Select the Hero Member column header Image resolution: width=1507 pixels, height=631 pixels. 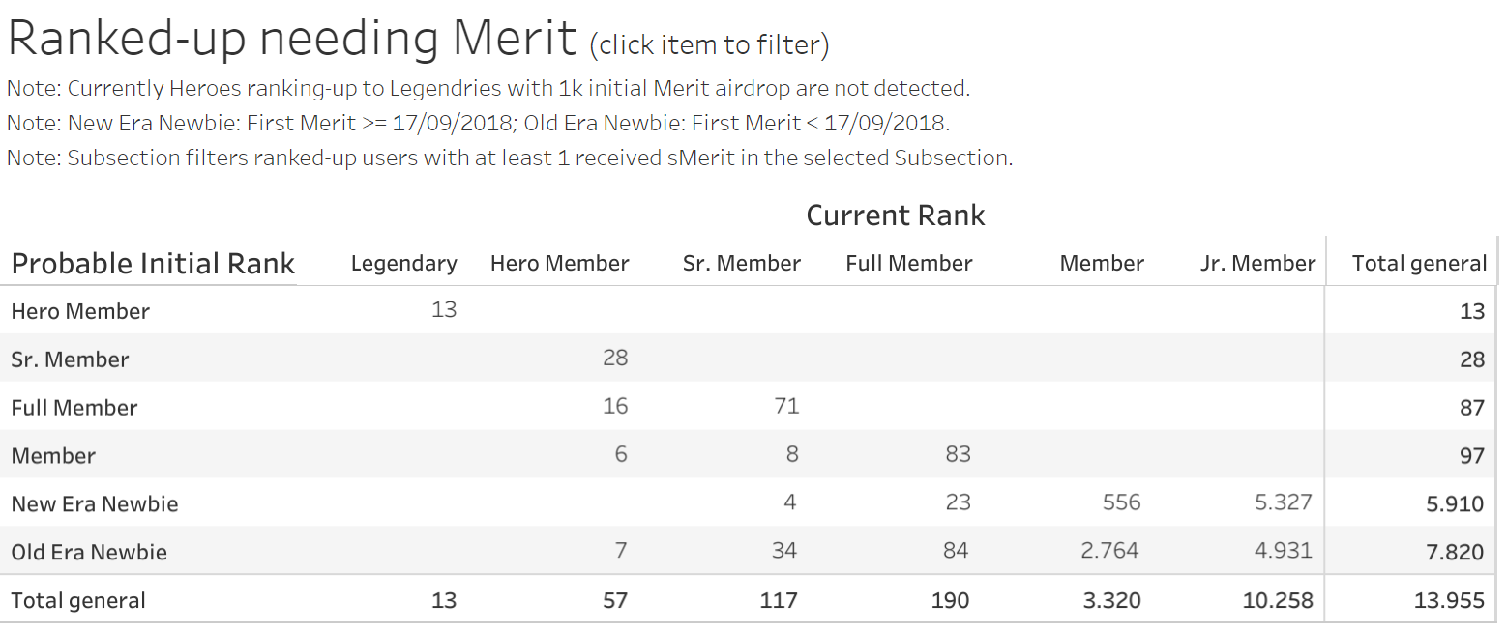click(559, 263)
